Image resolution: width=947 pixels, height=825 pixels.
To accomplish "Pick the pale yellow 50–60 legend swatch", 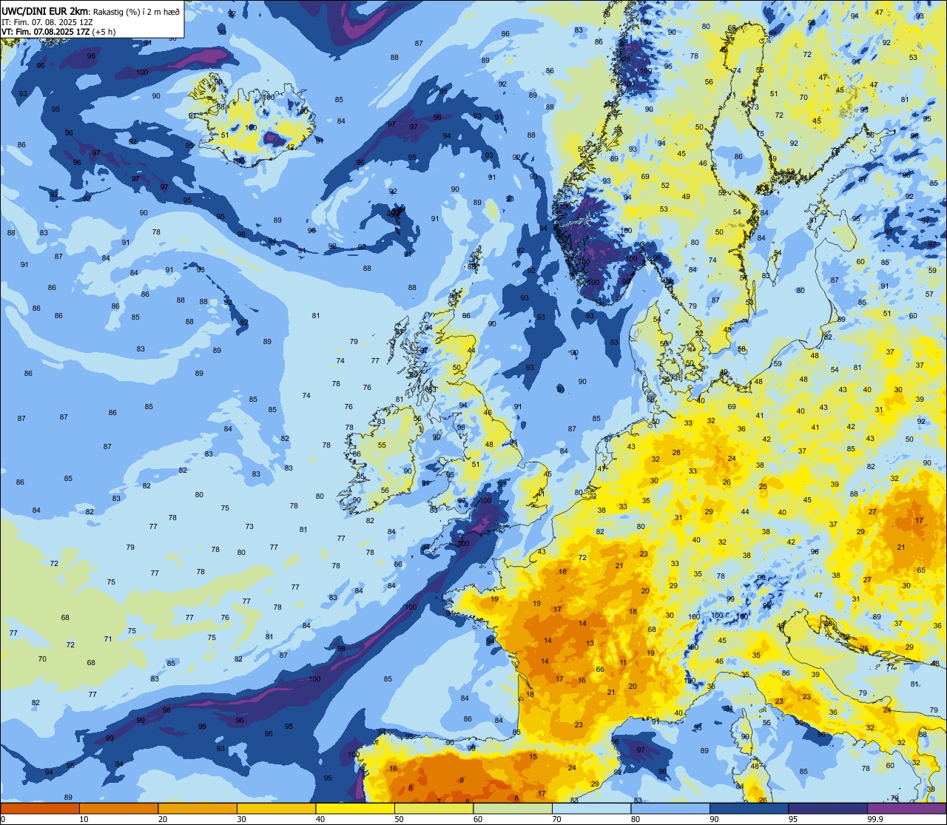I will tap(434, 808).
